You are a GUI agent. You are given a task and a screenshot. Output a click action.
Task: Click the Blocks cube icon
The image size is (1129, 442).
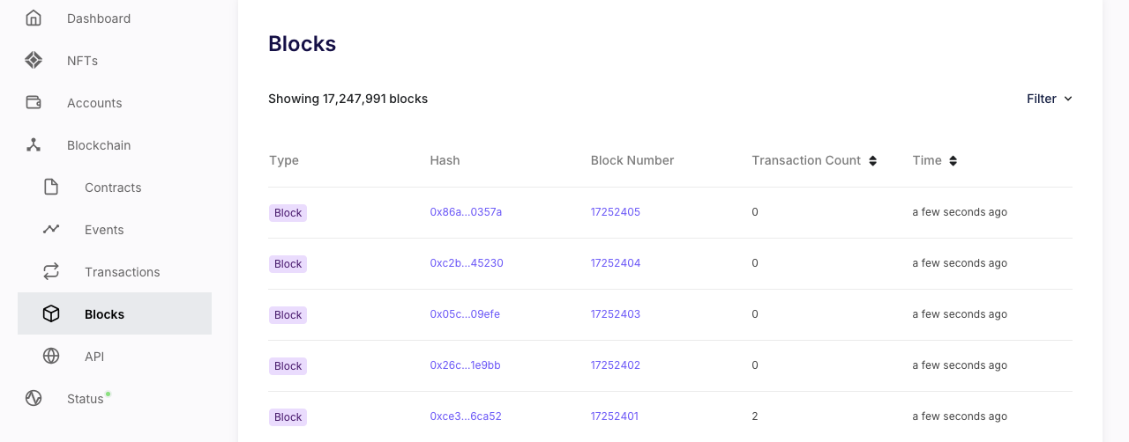tap(51, 313)
